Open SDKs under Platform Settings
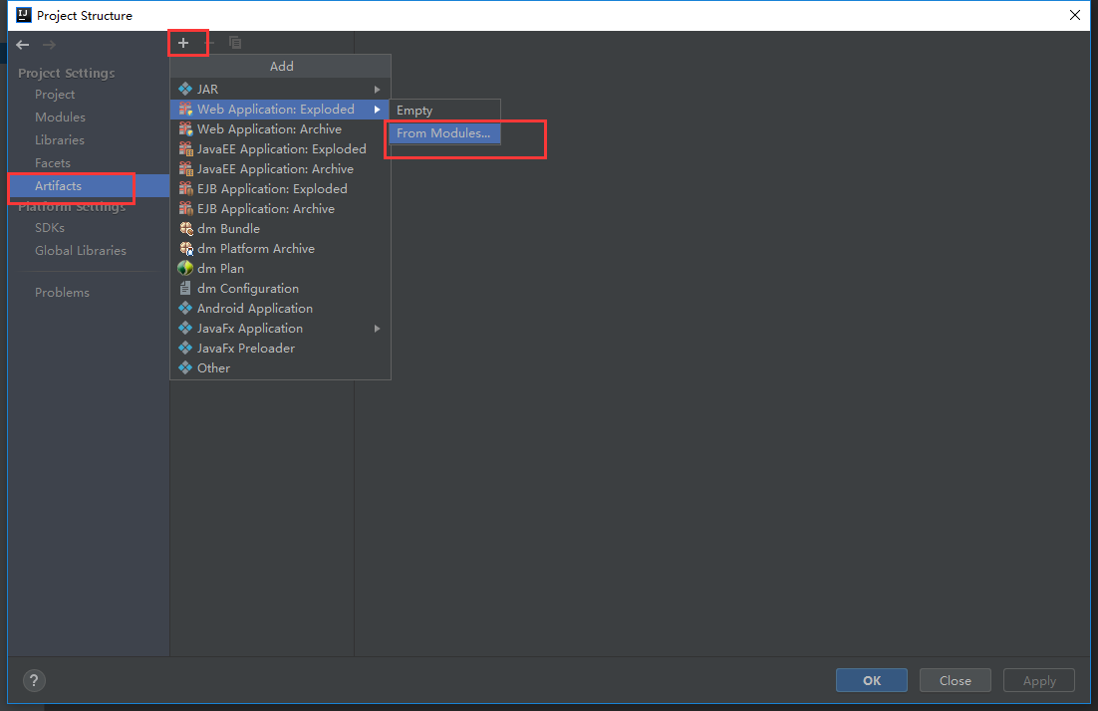 click(50, 228)
